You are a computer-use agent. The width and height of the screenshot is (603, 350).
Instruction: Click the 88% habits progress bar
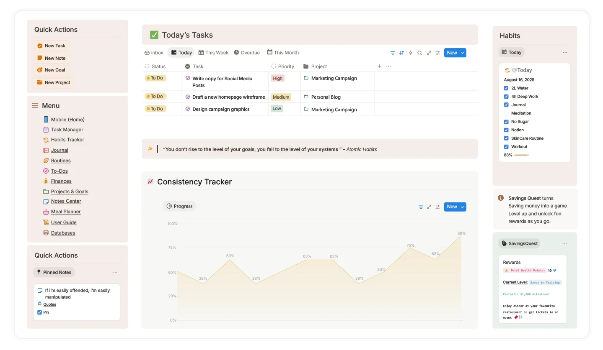point(521,155)
